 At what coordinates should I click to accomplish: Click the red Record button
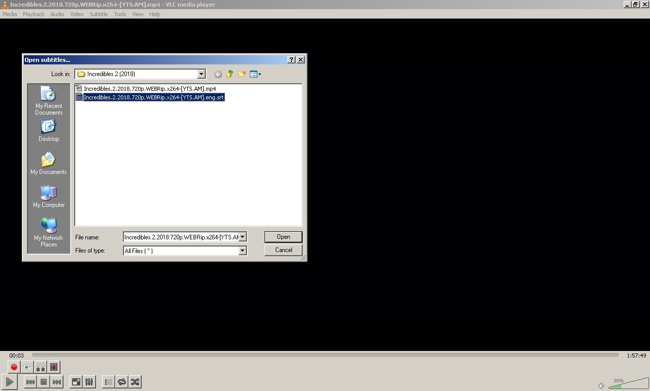(14, 367)
